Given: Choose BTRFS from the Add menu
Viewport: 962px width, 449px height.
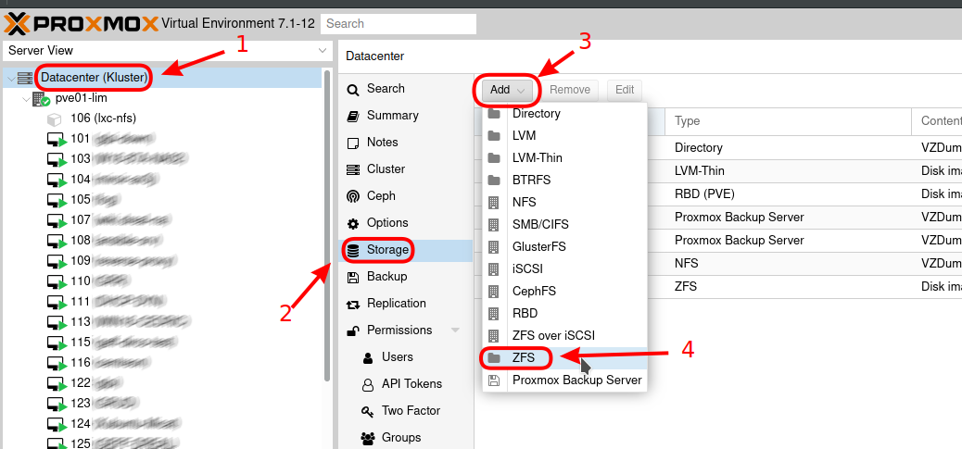Looking at the screenshot, I should coord(564,181).
